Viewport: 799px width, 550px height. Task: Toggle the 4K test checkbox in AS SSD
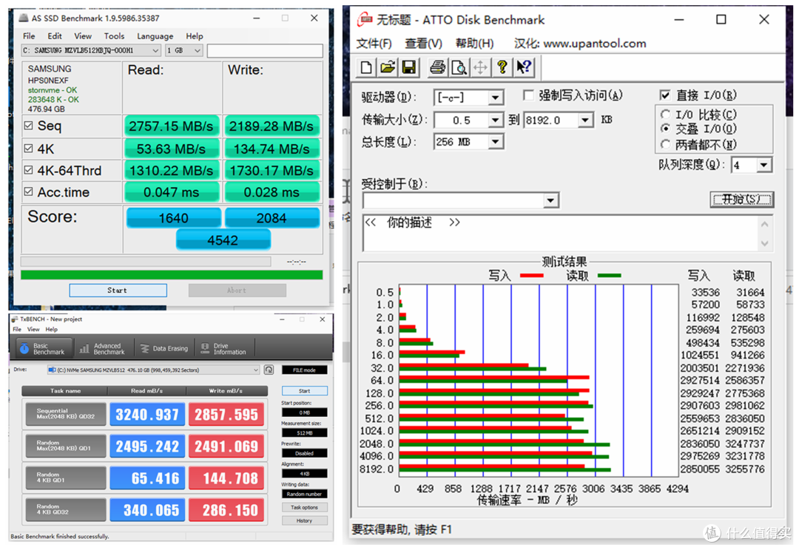tap(29, 148)
